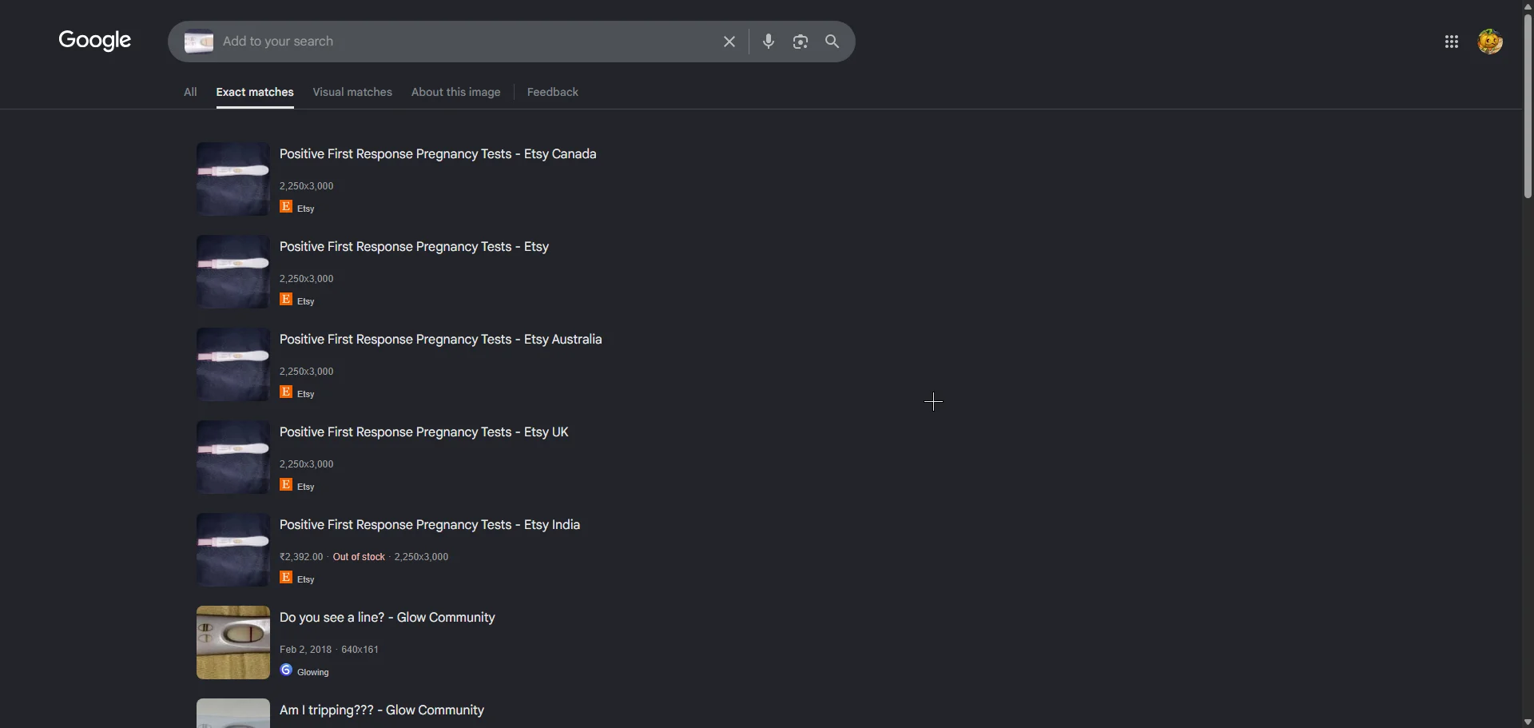Open the About this image tab
The height and width of the screenshot is (728, 1534).
[x=456, y=92]
